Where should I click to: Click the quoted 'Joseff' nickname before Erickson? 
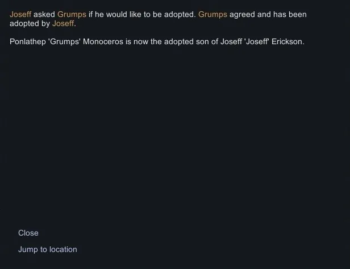click(x=253, y=41)
